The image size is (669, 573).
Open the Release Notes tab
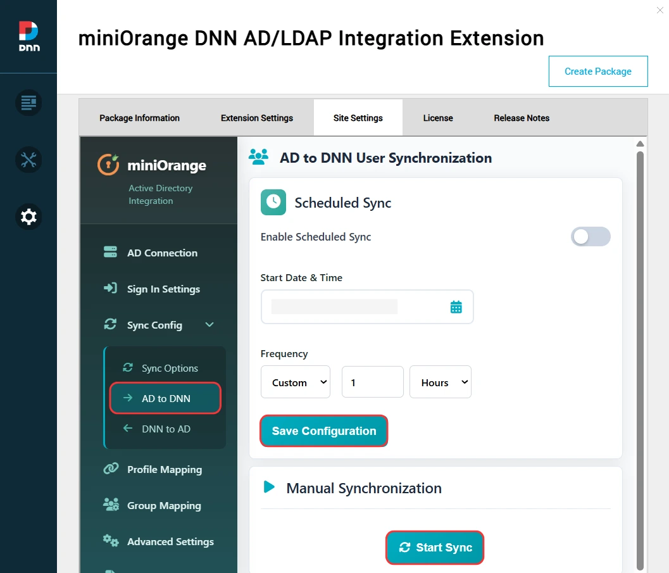point(522,118)
